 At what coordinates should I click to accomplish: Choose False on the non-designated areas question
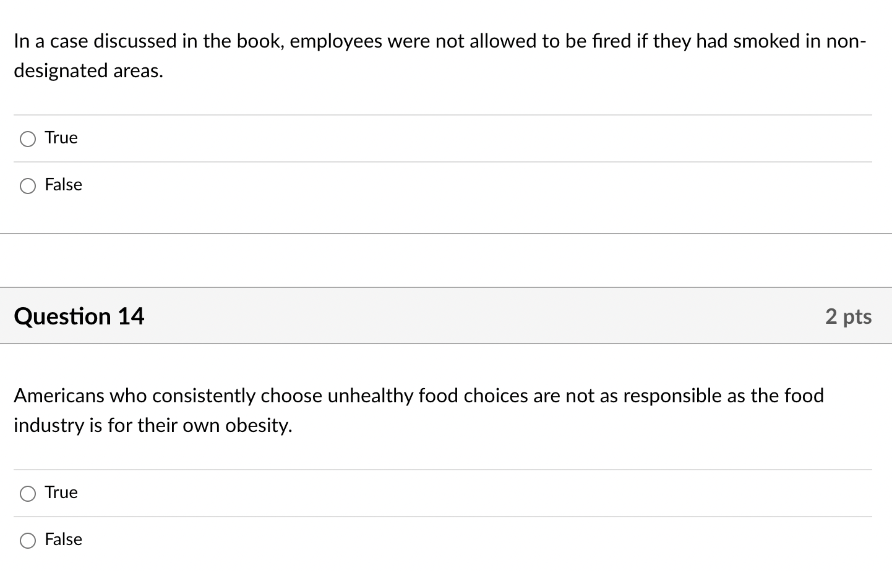[x=27, y=185]
